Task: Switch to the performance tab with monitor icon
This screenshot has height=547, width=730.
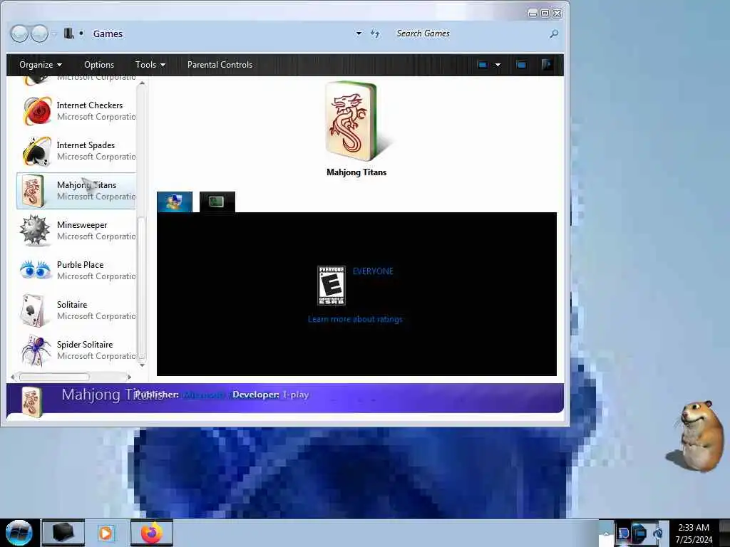Action: point(217,202)
